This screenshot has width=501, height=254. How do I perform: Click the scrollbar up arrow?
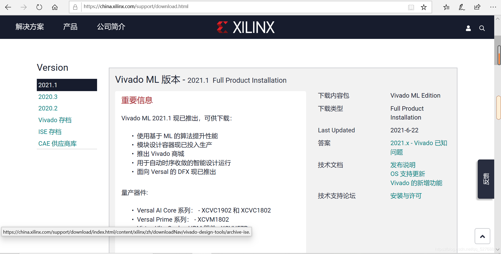pos(498,19)
